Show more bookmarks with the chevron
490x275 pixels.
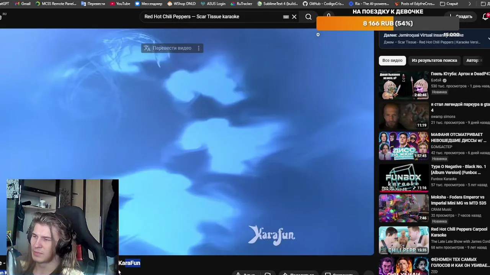point(470,3)
